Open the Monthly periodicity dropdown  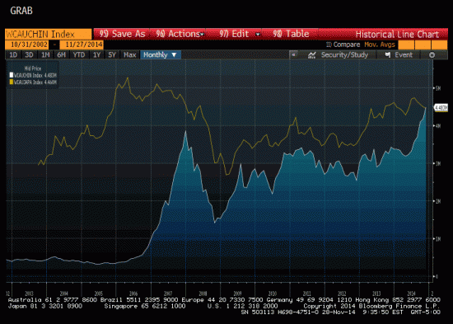pos(161,54)
